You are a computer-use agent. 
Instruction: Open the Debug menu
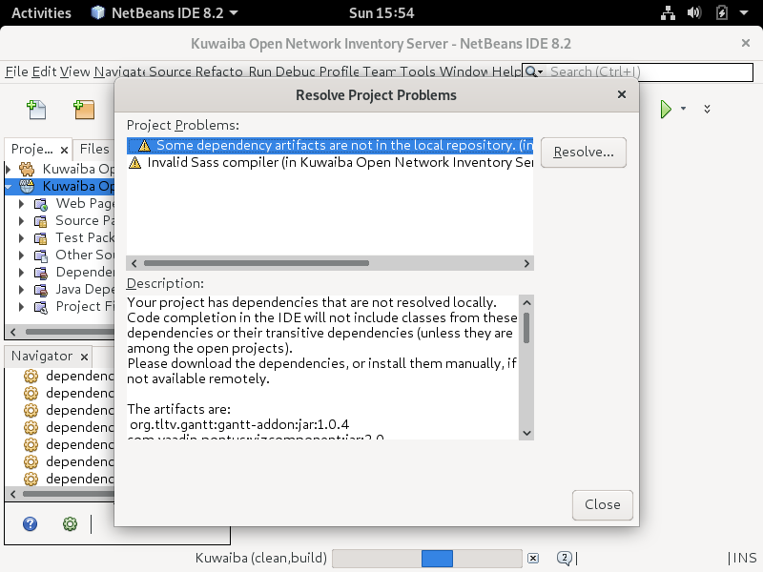click(296, 72)
